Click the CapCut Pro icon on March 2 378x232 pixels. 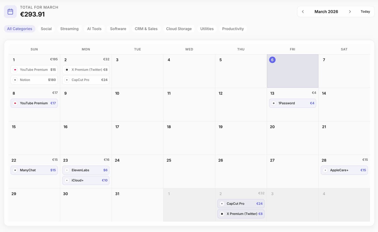tap(66, 80)
